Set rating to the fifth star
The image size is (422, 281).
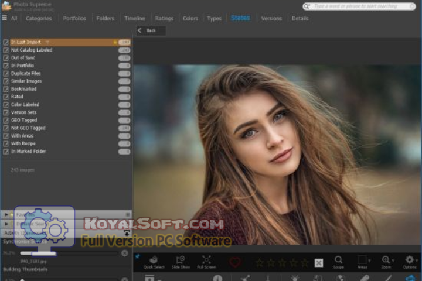coord(304,263)
